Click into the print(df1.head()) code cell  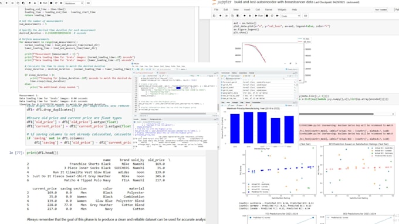point(116,153)
